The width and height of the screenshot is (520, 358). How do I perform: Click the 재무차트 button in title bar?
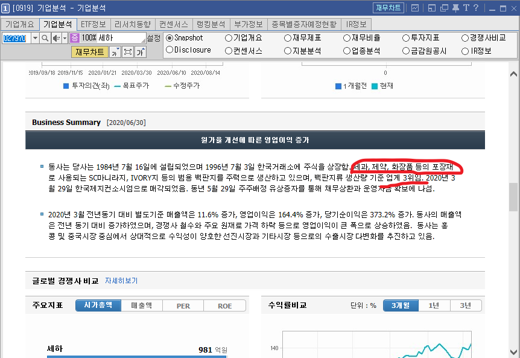point(388,8)
